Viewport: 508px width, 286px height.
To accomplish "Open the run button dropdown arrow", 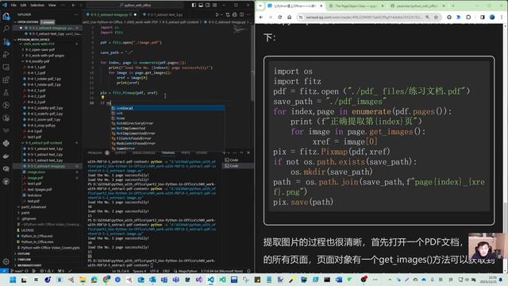I will pos(221,14).
